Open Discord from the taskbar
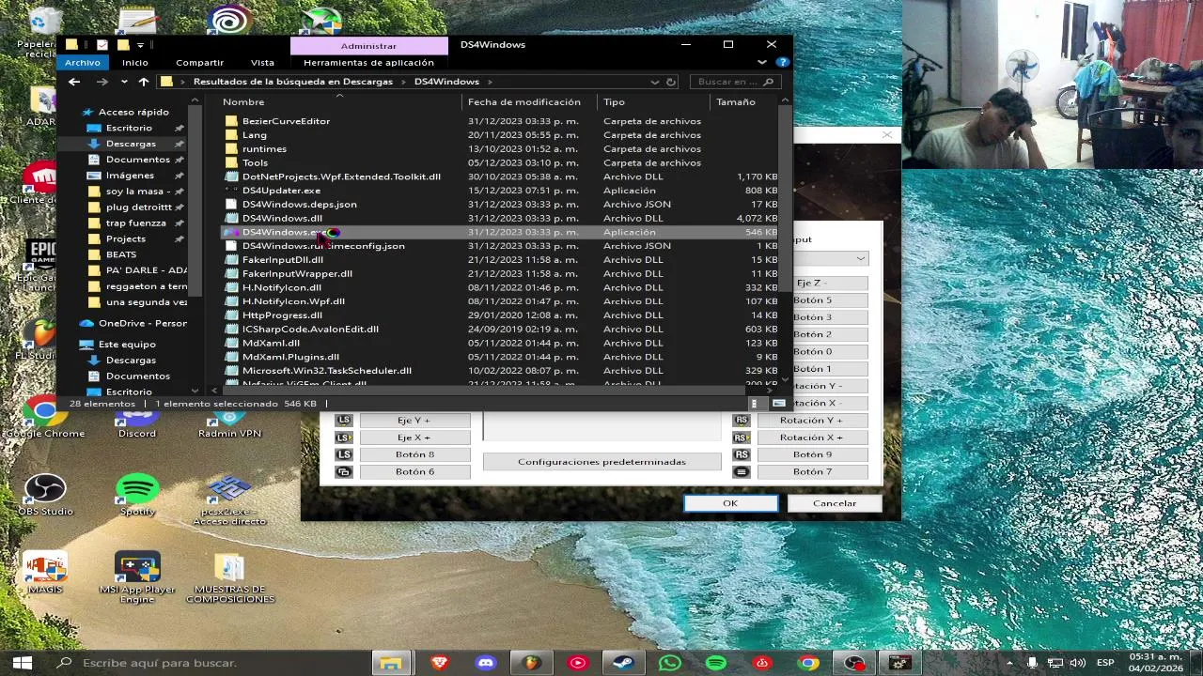Viewport: 1203px width, 676px height. 485,663
